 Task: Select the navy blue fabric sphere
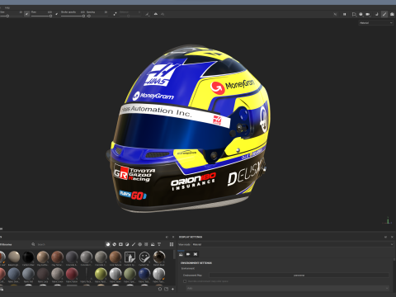(144, 274)
